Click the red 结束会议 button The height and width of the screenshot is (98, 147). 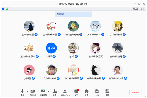coord(135,92)
